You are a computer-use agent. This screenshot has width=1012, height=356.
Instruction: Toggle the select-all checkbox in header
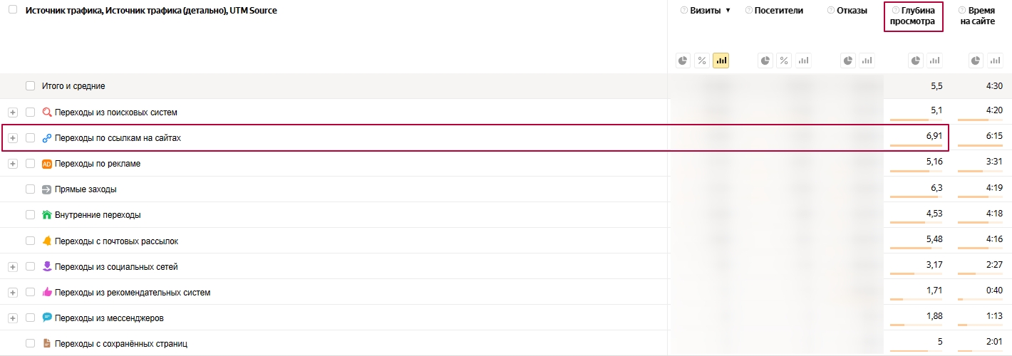point(13,10)
